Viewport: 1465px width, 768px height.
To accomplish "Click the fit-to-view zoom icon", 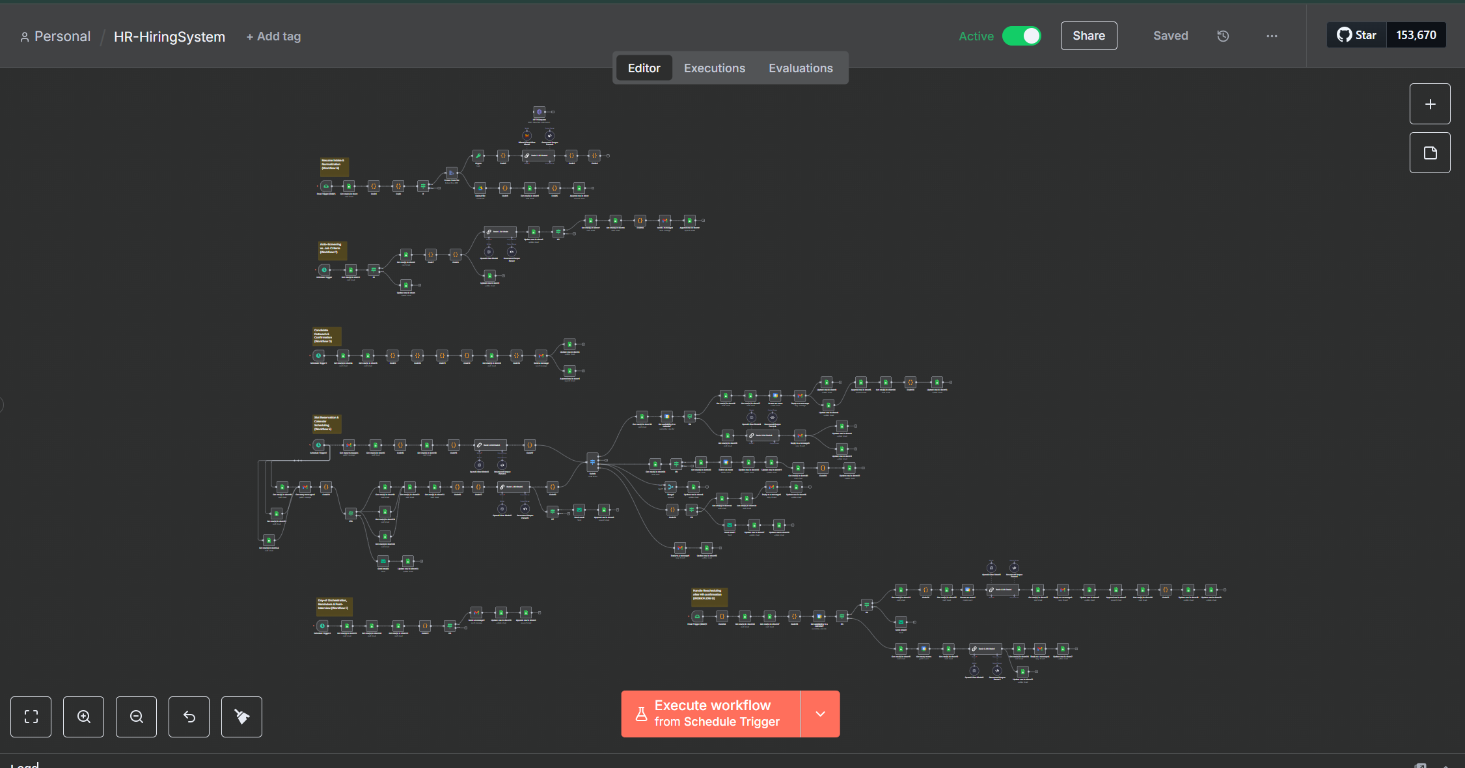I will [x=31, y=717].
